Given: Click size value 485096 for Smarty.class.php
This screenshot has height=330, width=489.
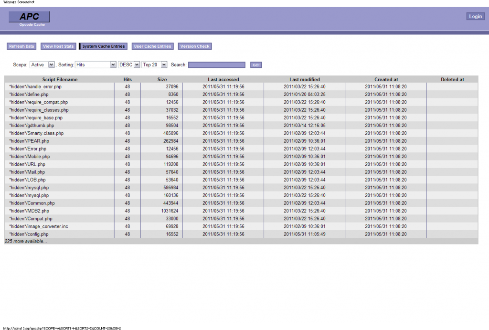Looking at the screenshot, I should point(171,133).
